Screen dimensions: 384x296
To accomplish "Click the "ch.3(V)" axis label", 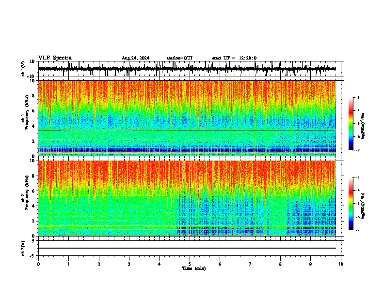I will pyautogui.click(x=23, y=248).
